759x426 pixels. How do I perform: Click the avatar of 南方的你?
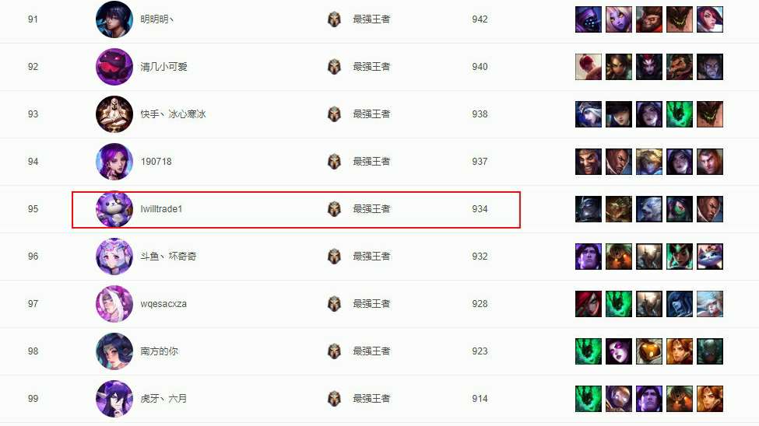[x=114, y=351]
